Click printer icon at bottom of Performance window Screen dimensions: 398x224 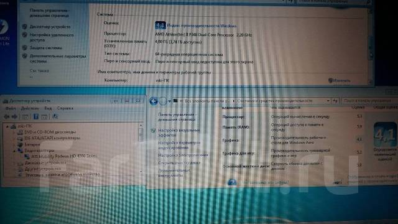[338, 182]
